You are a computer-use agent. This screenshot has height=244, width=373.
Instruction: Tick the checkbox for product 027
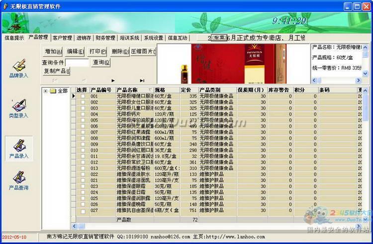83,211
